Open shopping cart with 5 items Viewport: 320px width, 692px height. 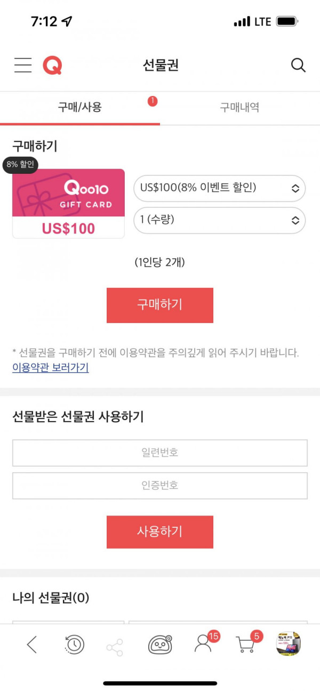click(246, 643)
